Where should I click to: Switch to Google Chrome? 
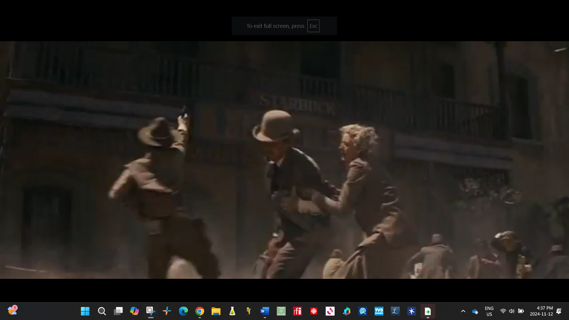(199, 311)
